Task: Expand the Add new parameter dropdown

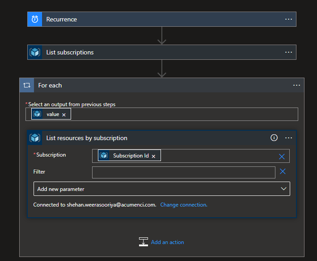Action: point(162,189)
